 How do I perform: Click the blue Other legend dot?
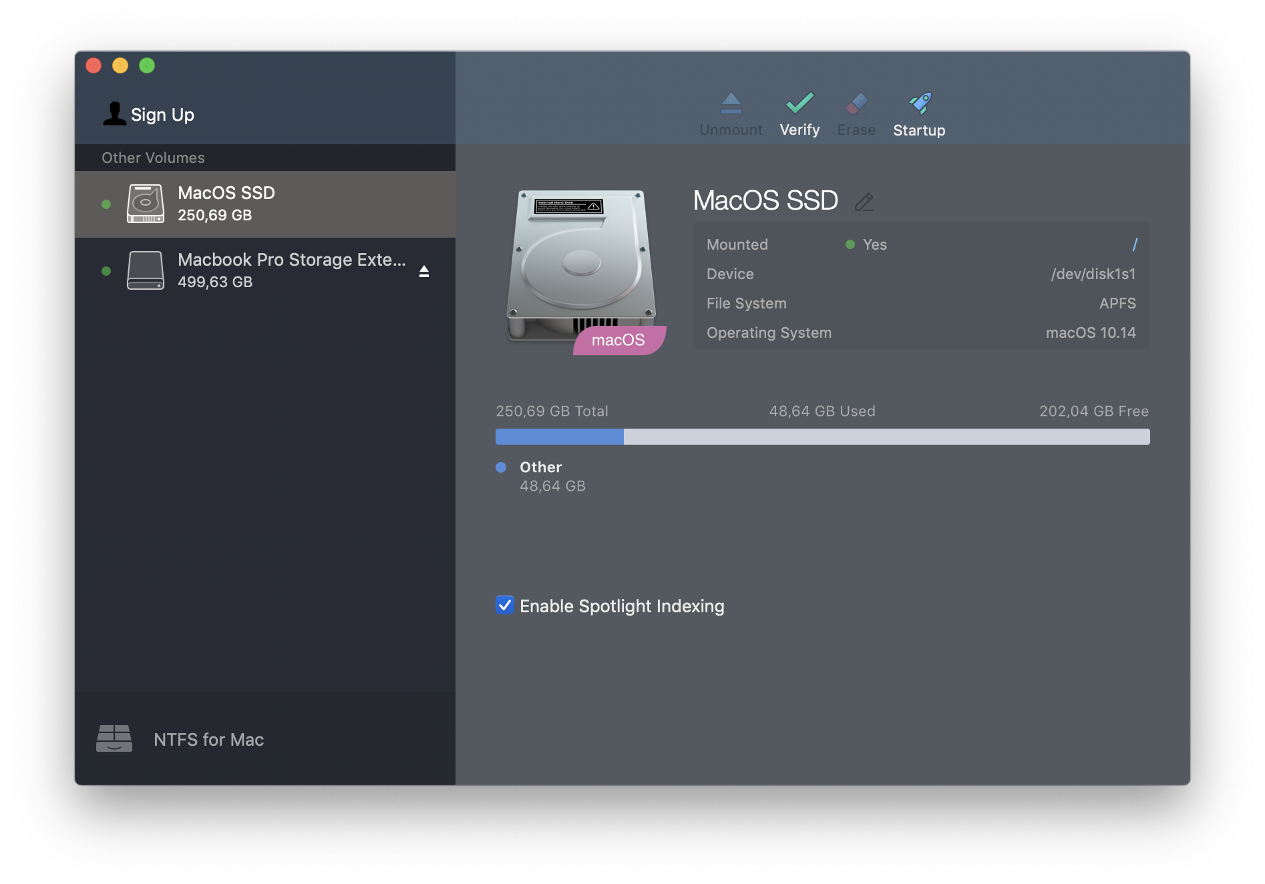pyautogui.click(x=501, y=467)
